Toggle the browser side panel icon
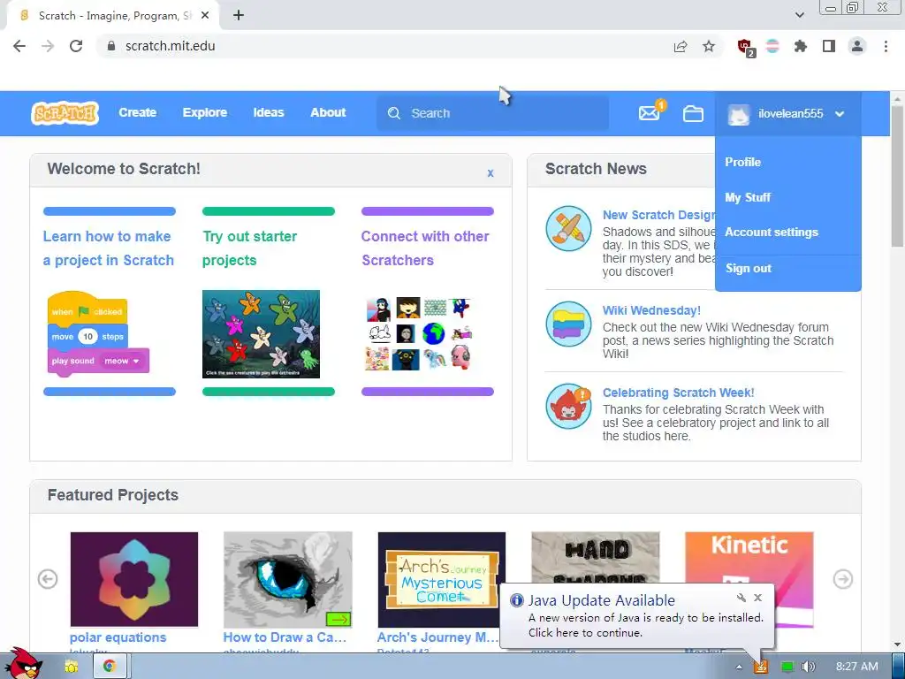The height and width of the screenshot is (679, 905). pyautogui.click(x=829, y=46)
